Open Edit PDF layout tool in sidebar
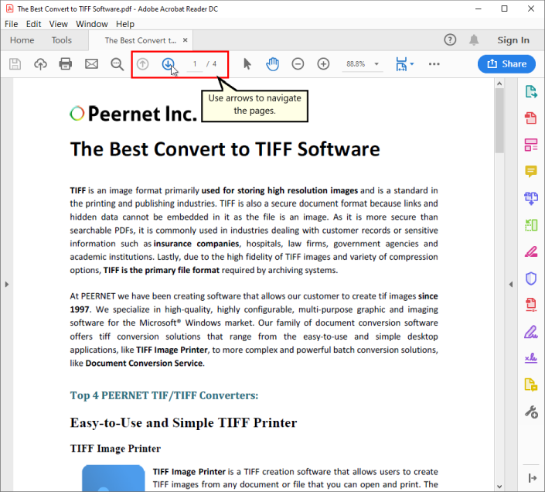Image resolution: width=545 pixels, height=492 pixels. pos(531,145)
